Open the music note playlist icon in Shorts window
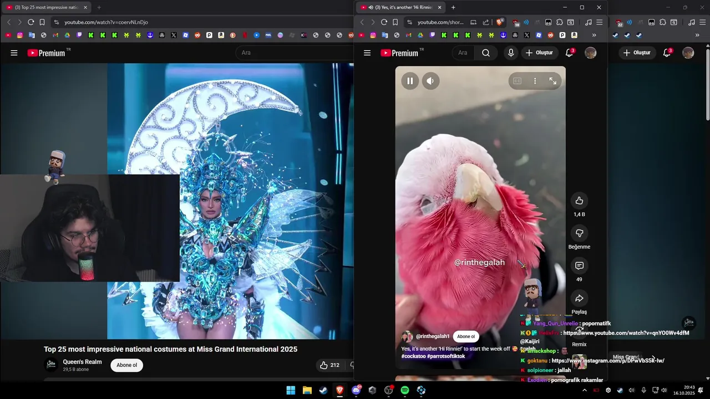The height and width of the screenshot is (399, 710). [588, 22]
